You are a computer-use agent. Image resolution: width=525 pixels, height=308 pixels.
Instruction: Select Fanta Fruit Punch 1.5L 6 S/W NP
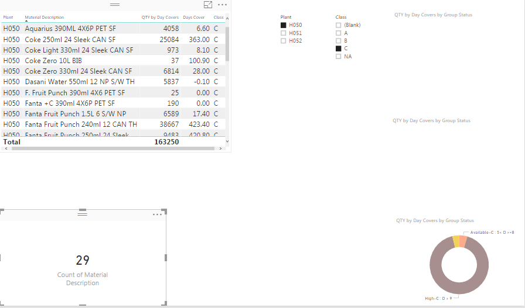(x=113, y=113)
